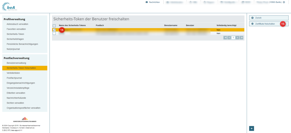Screen dimensions: 291x133
Task: Go to the next results page
Action: click(237, 38)
